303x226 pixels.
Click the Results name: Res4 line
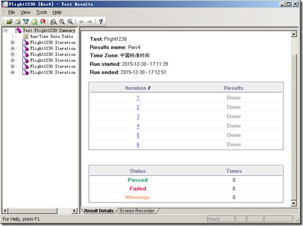point(115,47)
